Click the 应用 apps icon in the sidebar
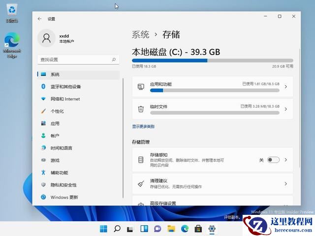The height and width of the screenshot is (236, 315). coord(43,123)
